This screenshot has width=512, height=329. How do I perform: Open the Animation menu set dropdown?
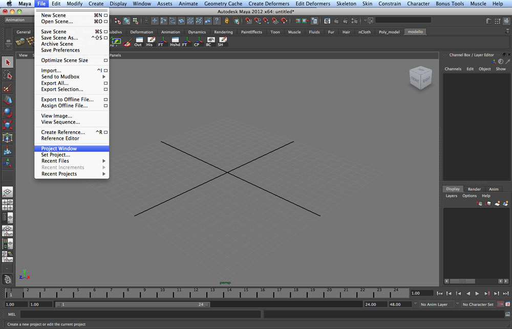(x=18, y=20)
